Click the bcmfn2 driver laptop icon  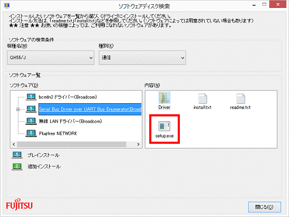[31, 97]
